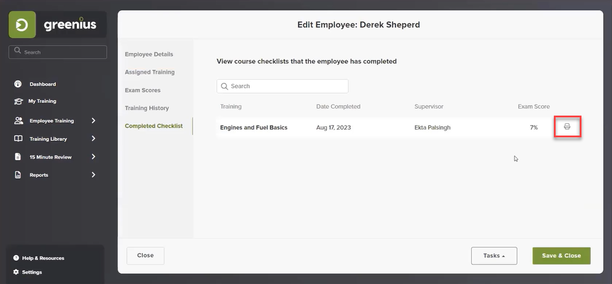Image resolution: width=612 pixels, height=284 pixels.
Task: Expand the Employee Training chevron
Action: point(93,120)
